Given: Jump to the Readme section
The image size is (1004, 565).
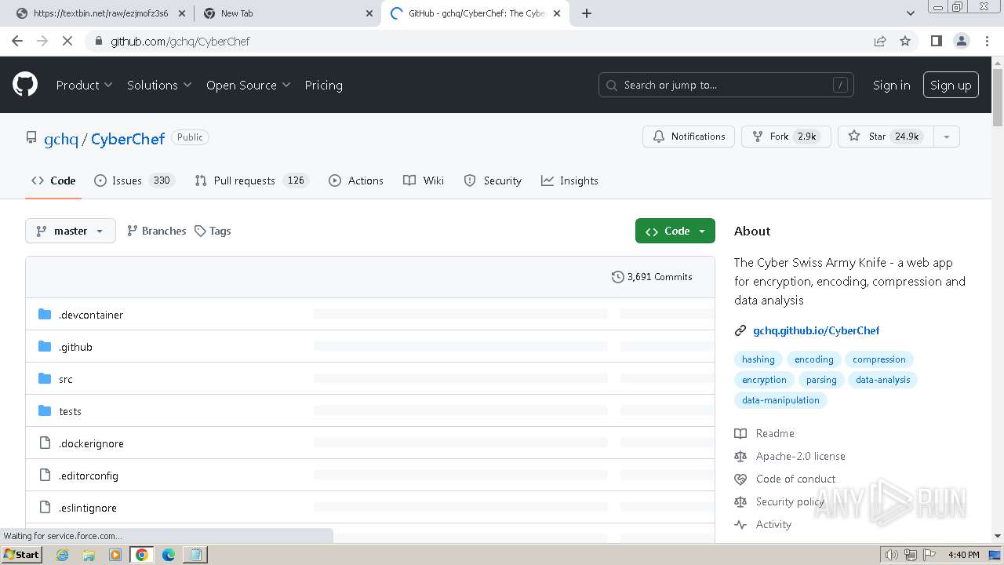Looking at the screenshot, I should pos(765,433).
